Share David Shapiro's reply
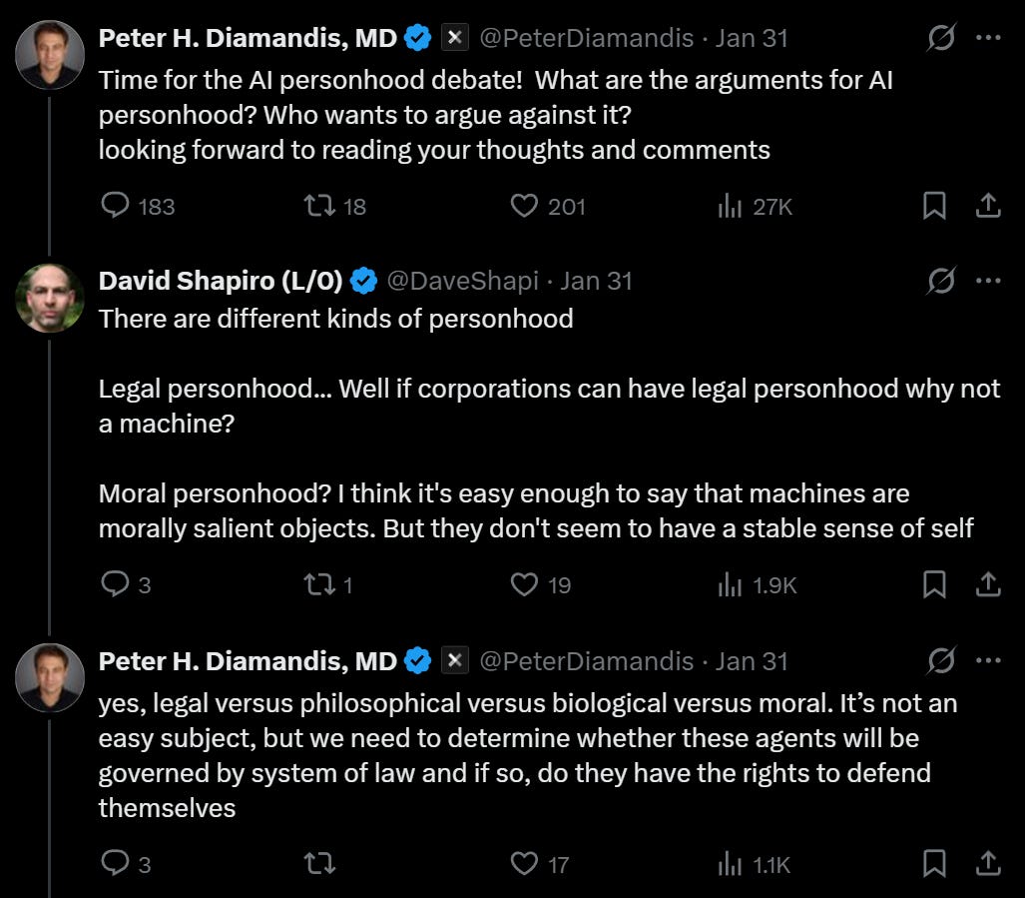The height and width of the screenshot is (898, 1025). [x=988, y=585]
